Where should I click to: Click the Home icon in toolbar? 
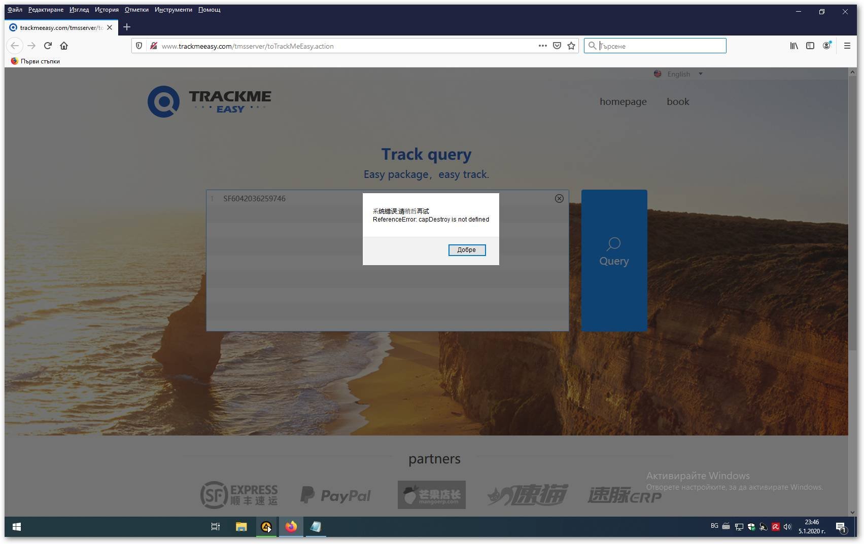(64, 46)
